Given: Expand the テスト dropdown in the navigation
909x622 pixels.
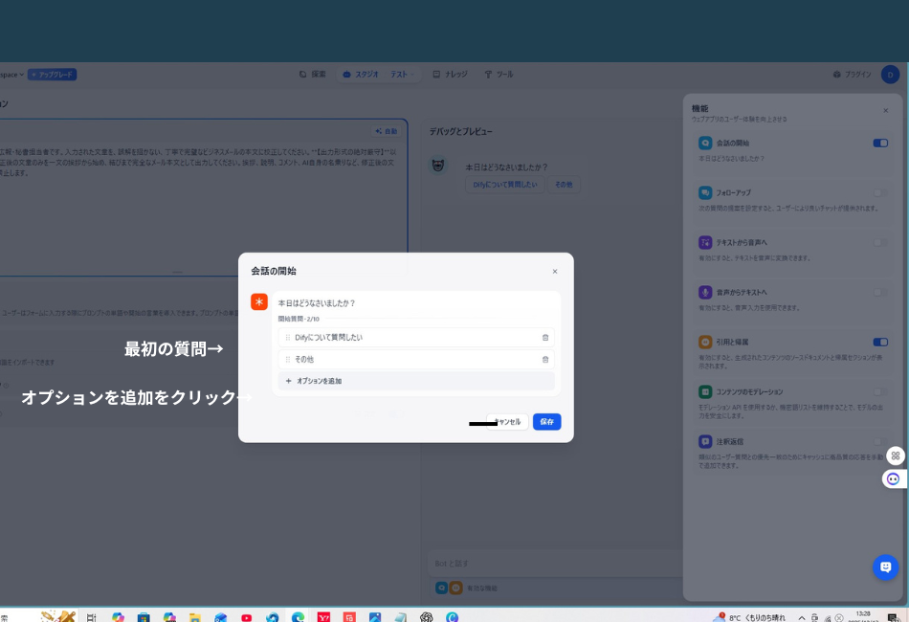Looking at the screenshot, I should click(400, 74).
